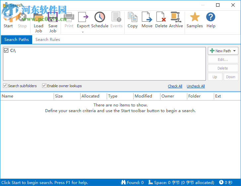The width and height of the screenshot is (241, 186).
Task: Open the Load Job toolbar icon
Action: click(x=38, y=17)
